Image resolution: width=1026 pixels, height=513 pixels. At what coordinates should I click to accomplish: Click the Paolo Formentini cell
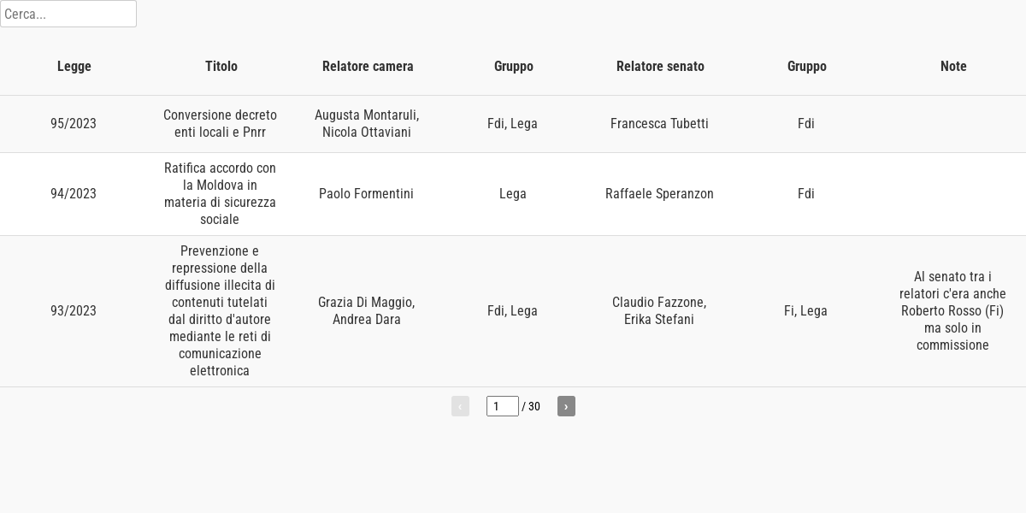[x=366, y=194]
